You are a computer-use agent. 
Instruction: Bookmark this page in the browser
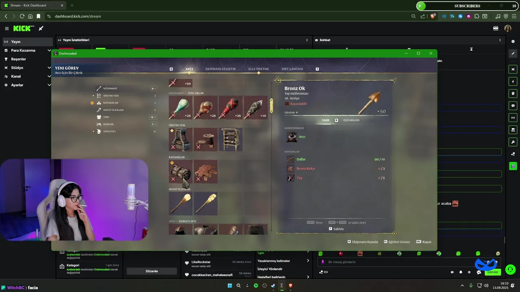point(39,16)
